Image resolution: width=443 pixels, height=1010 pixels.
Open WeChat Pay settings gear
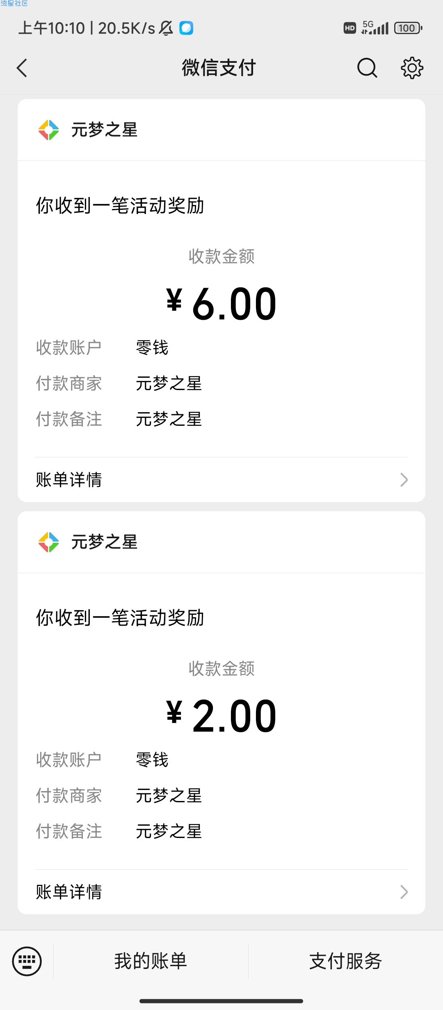[412, 68]
